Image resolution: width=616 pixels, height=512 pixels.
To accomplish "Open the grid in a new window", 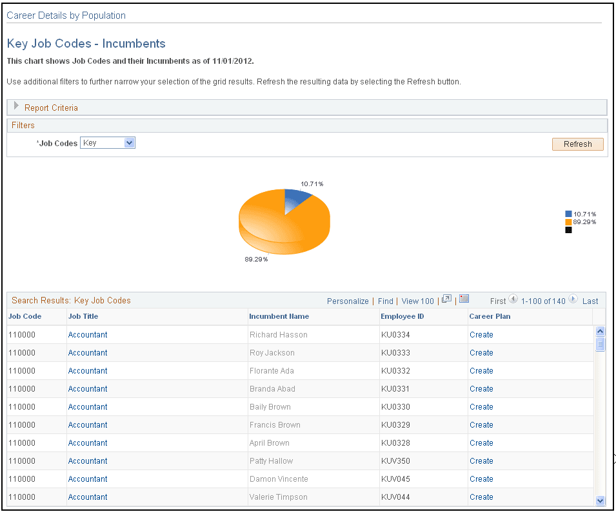I will click(446, 299).
